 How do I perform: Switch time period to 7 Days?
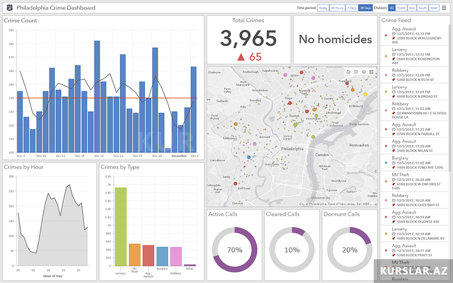coord(352,8)
